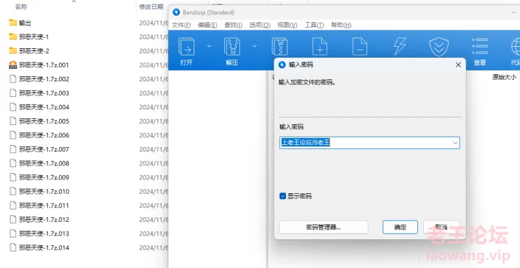Click the 取消 button
Image resolution: width=520 pixels, height=268 pixels.
(x=441, y=227)
